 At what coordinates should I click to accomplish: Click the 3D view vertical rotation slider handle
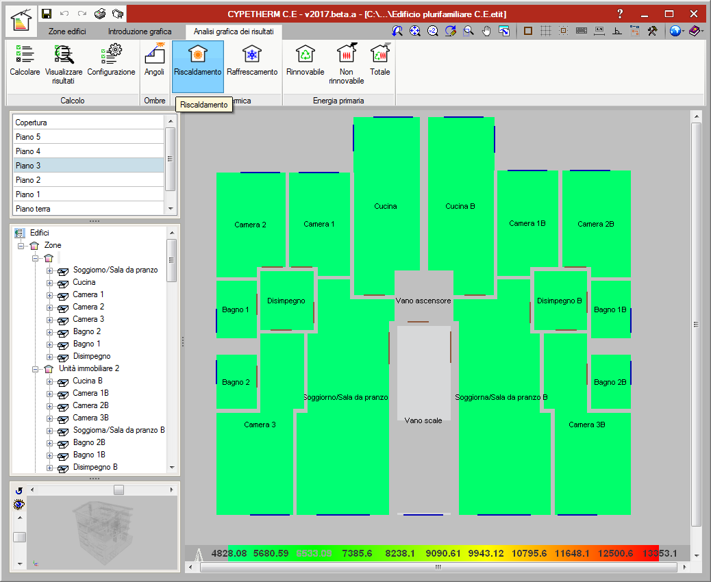click(x=19, y=537)
